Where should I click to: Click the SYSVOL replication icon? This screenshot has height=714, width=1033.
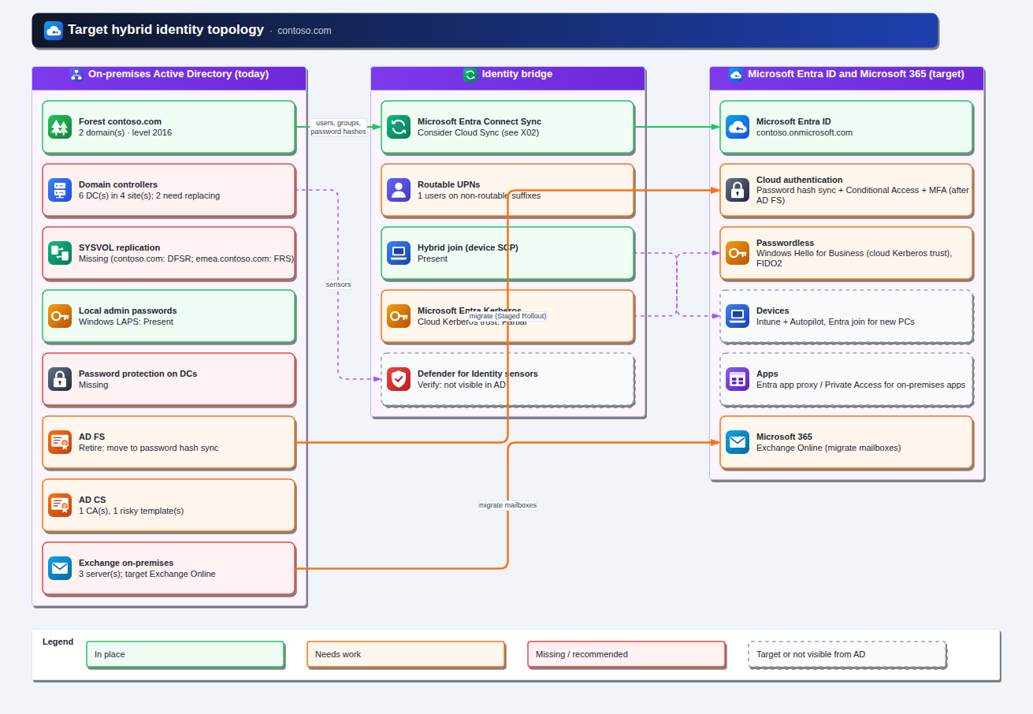pos(60,253)
